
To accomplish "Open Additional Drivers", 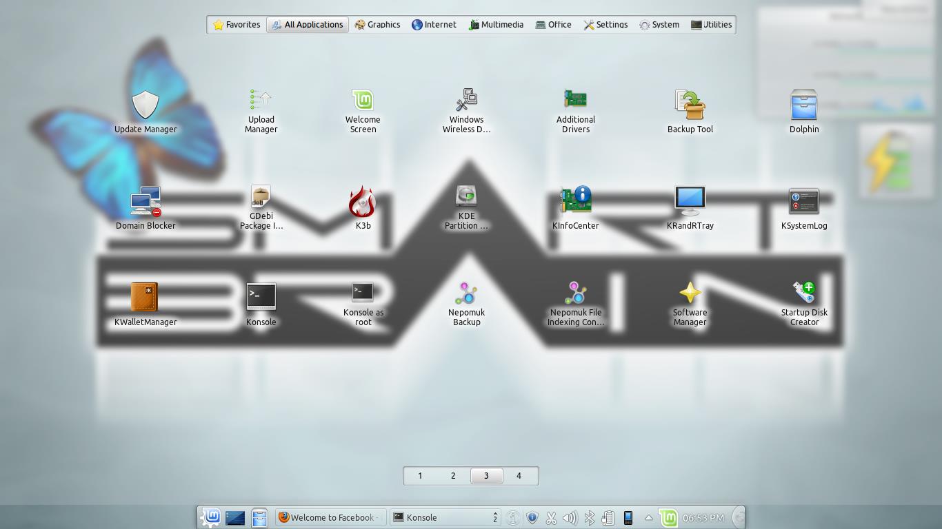I will 576,110.
